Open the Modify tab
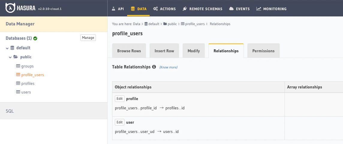The width and height of the screenshot is (343, 144). 194,51
